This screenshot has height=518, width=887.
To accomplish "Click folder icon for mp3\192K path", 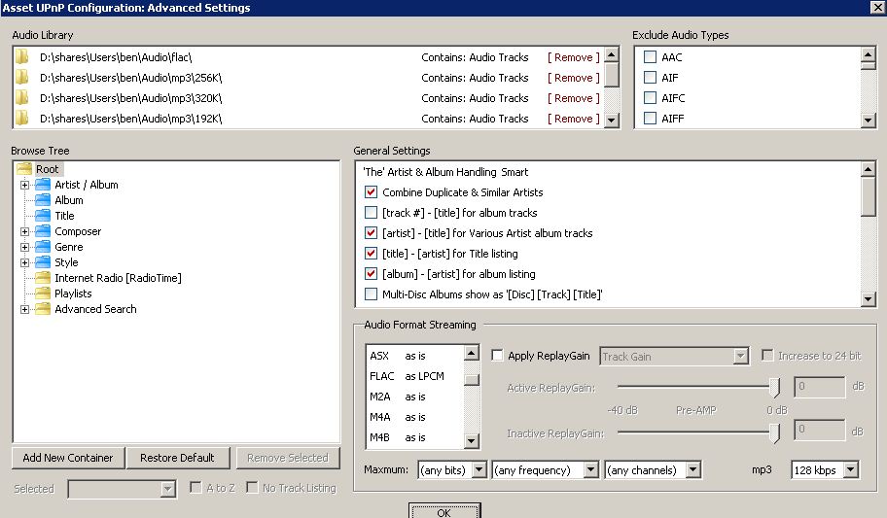I will [x=22, y=119].
